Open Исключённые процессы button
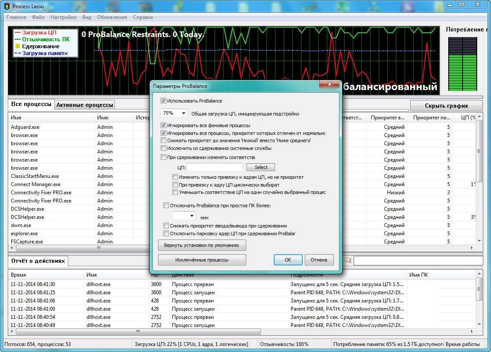This screenshot has height=352, width=491. pyautogui.click(x=202, y=259)
